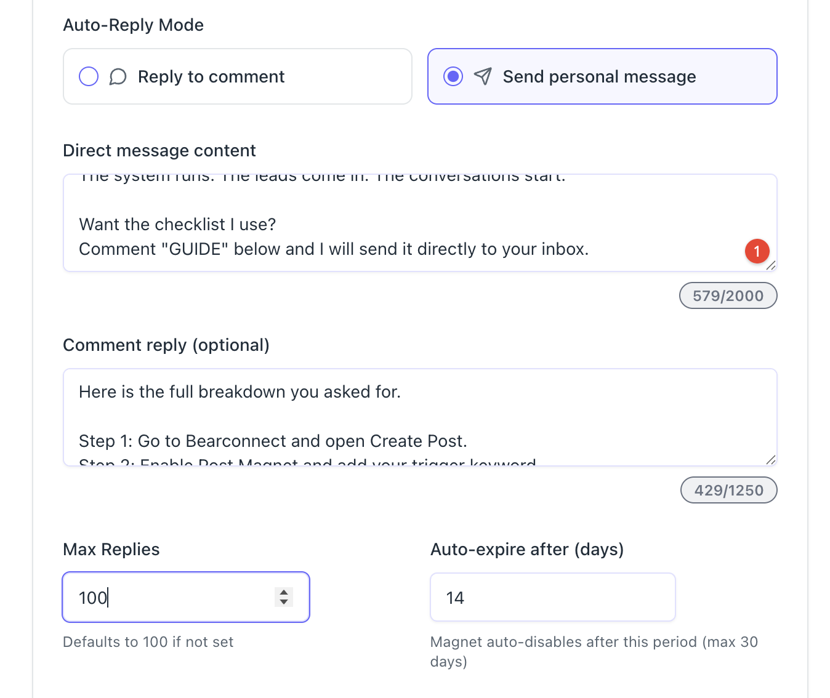Choose the "Reply to comment" option text
The height and width of the screenshot is (698, 830).
(x=211, y=77)
